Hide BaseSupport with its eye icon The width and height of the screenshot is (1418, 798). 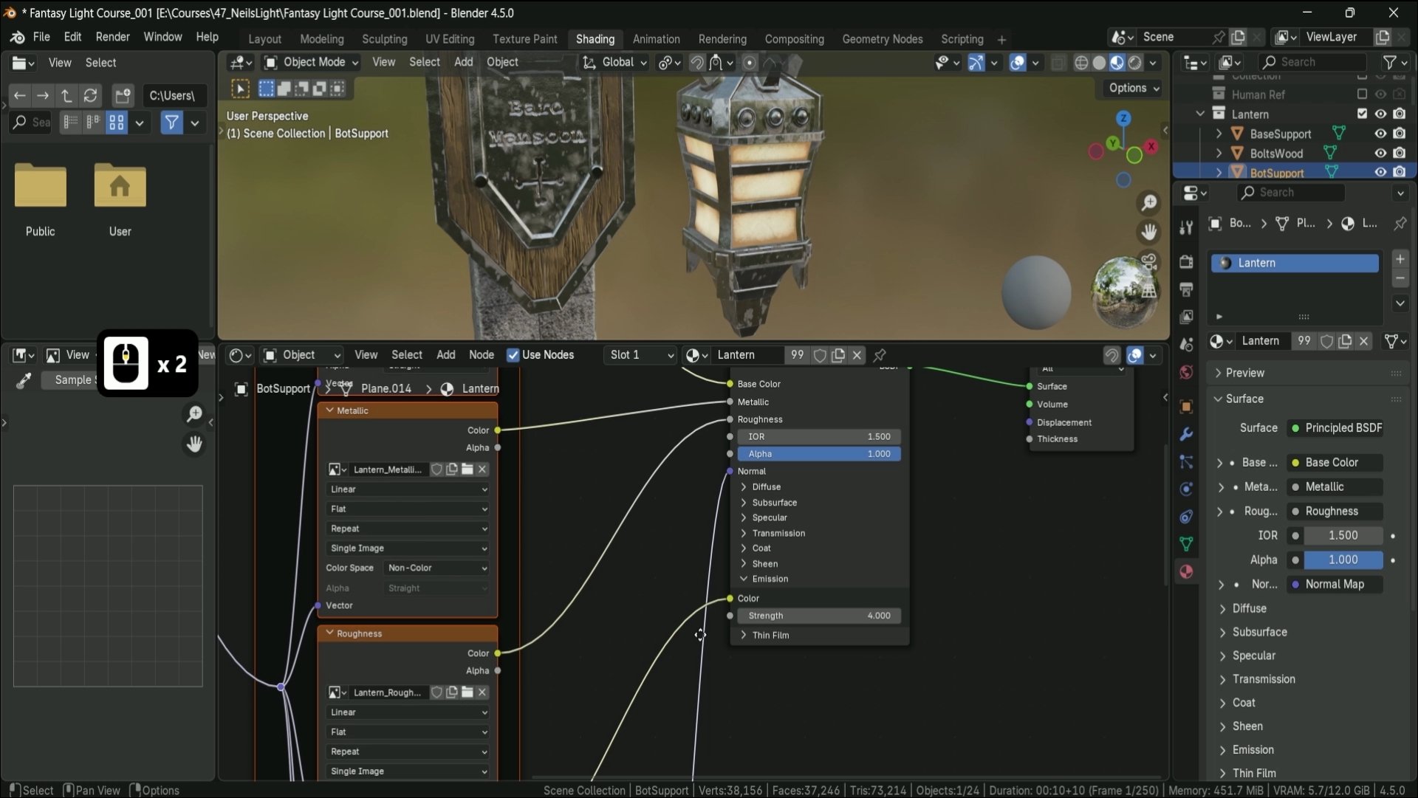tap(1380, 134)
